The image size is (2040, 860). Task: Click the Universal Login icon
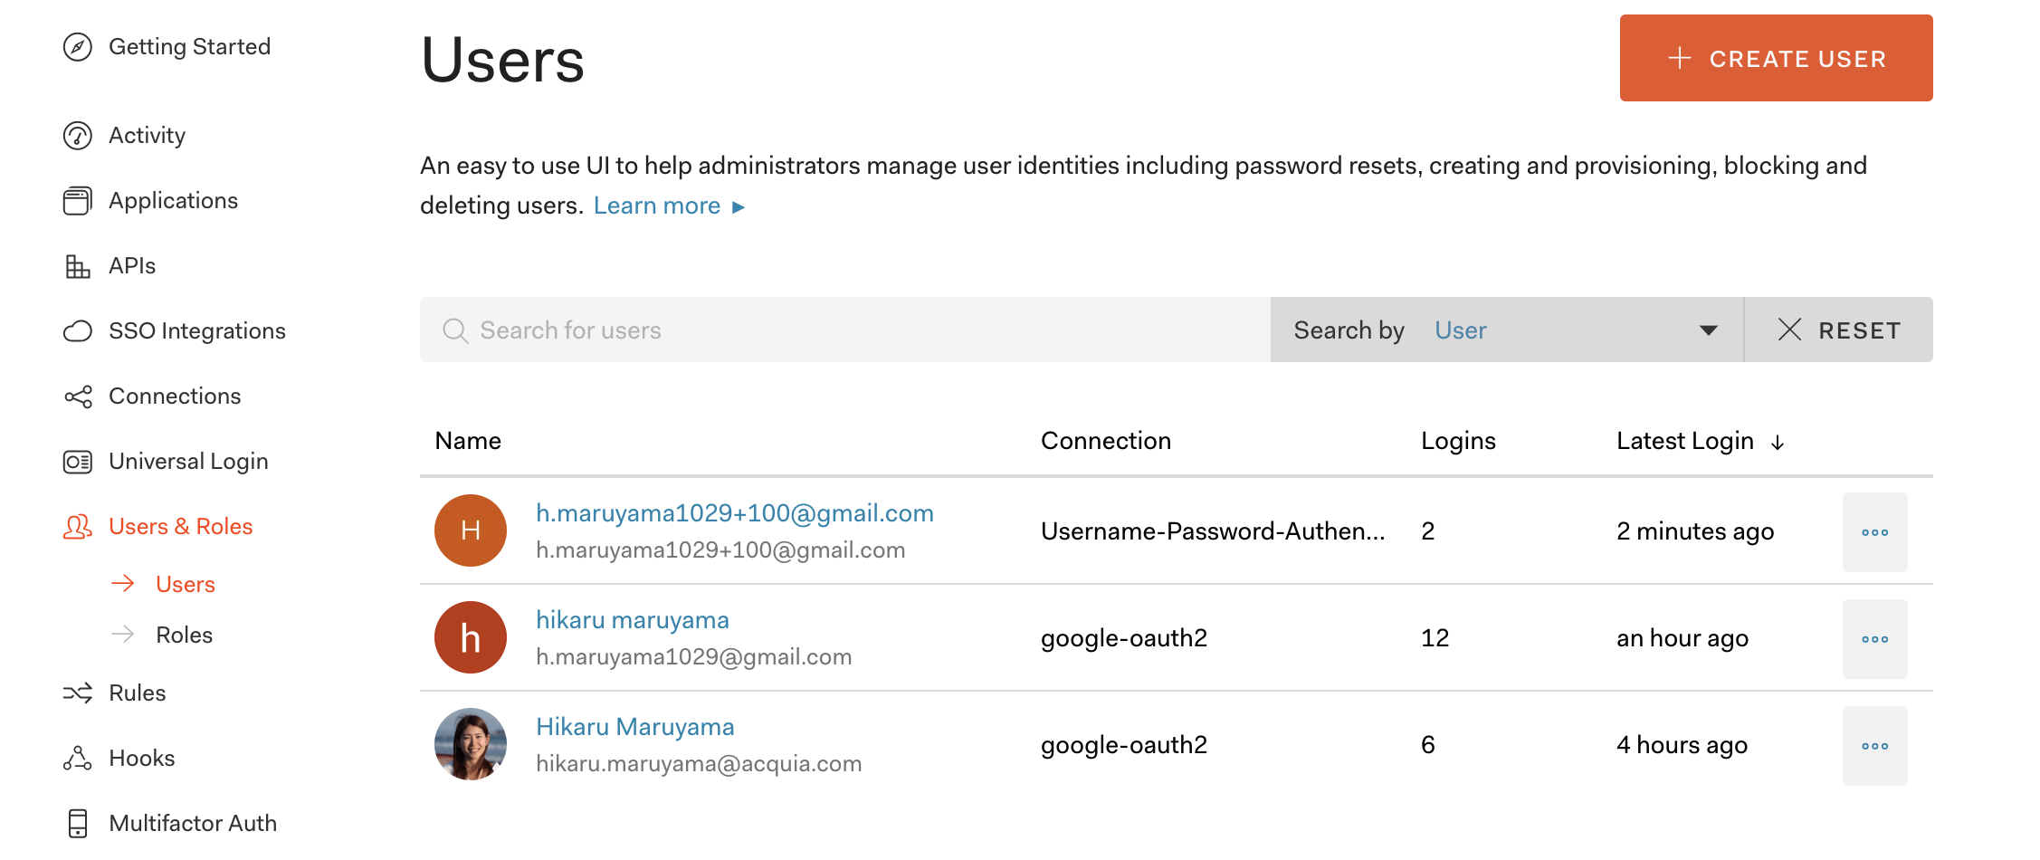click(78, 462)
